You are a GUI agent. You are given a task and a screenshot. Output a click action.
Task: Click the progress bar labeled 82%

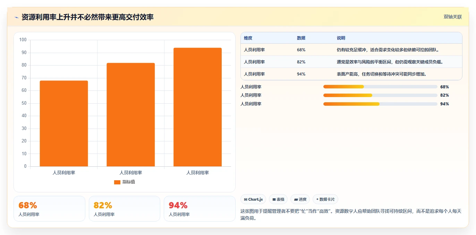[x=380, y=95]
